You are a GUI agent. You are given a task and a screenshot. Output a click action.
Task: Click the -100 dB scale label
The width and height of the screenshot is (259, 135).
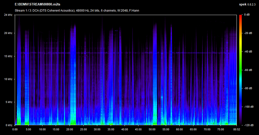coord(249,107)
